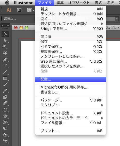This screenshot has width=120, height=146.
Task: Choose 閉じる menu item
Action: point(70,37)
